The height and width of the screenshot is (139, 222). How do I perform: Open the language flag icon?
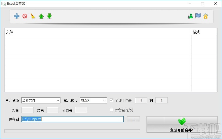pyautogui.click(x=198, y=16)
